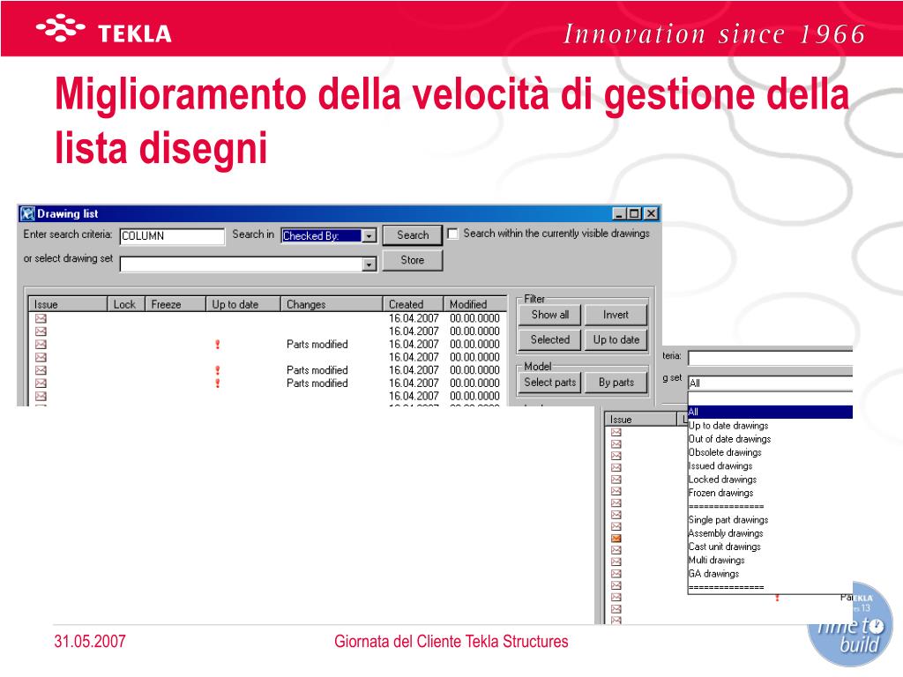Maximize the Drawing list window

tap(633, 213)
